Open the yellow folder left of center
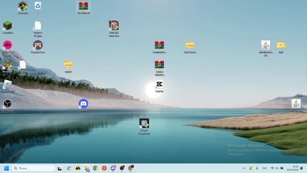 tap(68, 65)
